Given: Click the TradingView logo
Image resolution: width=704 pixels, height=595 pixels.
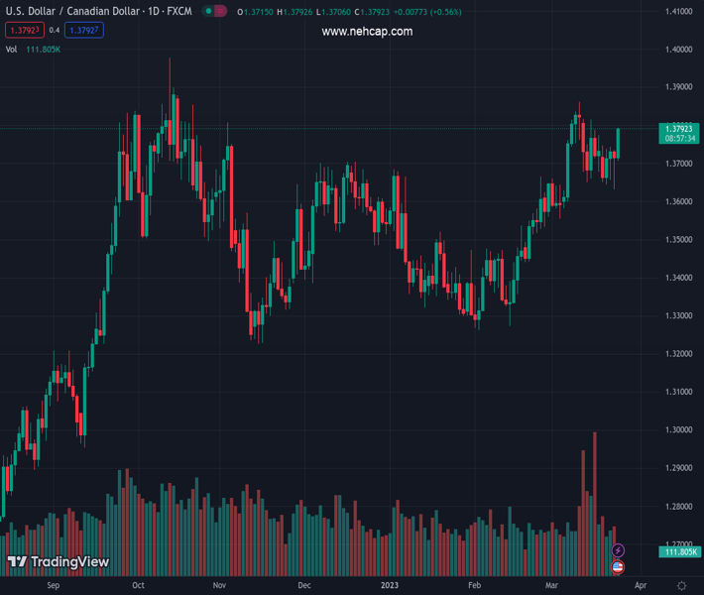Looking at the screenshot, I should [59, 562].
